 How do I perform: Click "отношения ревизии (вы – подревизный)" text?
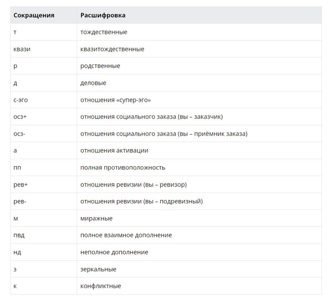pyautogui.click(x=141, y=202)
